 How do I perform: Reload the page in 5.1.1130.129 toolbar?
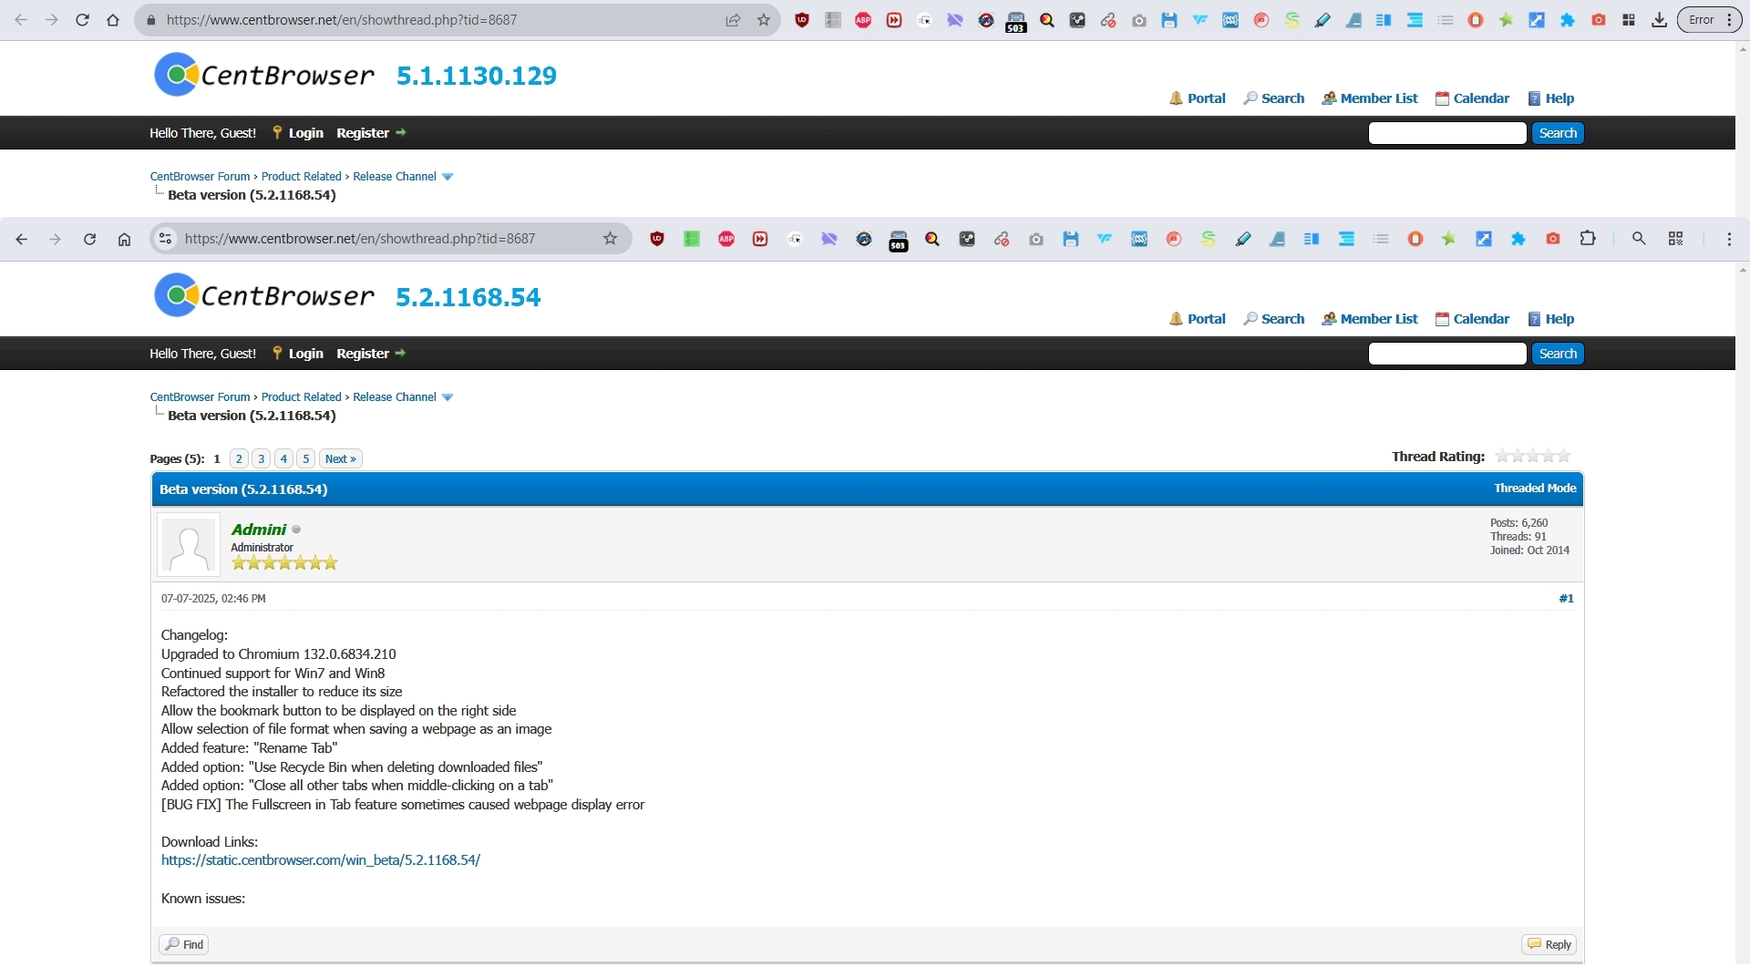[82, 20]
